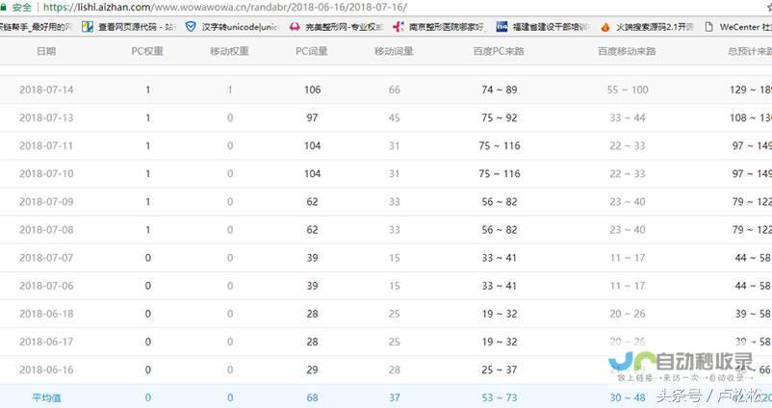Screen dimensions: 772x408
Task: Click the 百度移动来路 column header
Action: click(627, 51)
